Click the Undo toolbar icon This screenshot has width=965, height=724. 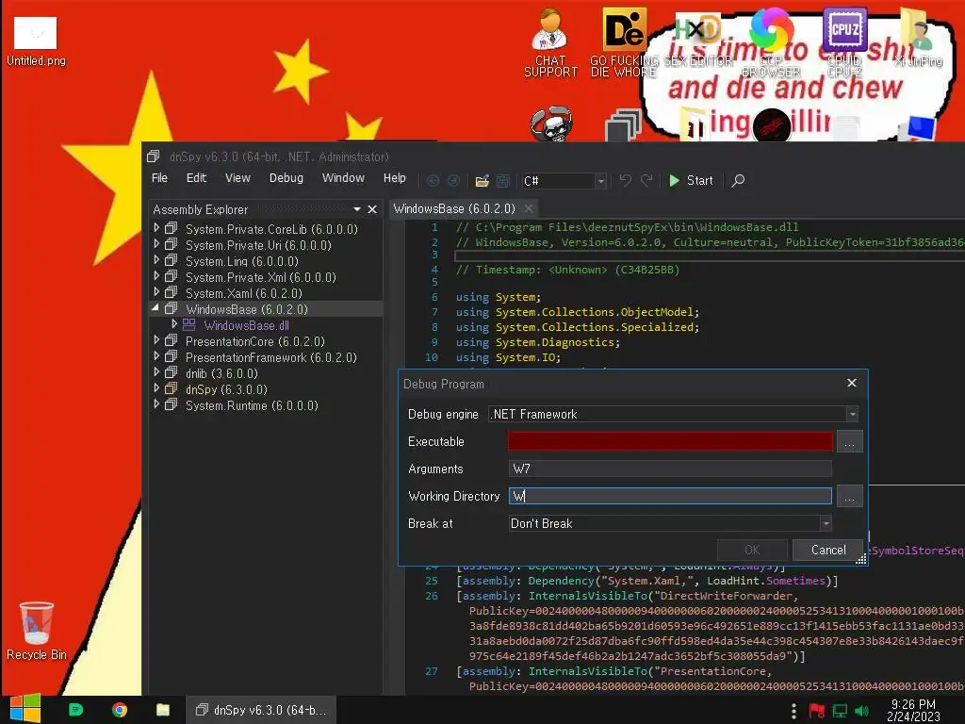point(626,180)
